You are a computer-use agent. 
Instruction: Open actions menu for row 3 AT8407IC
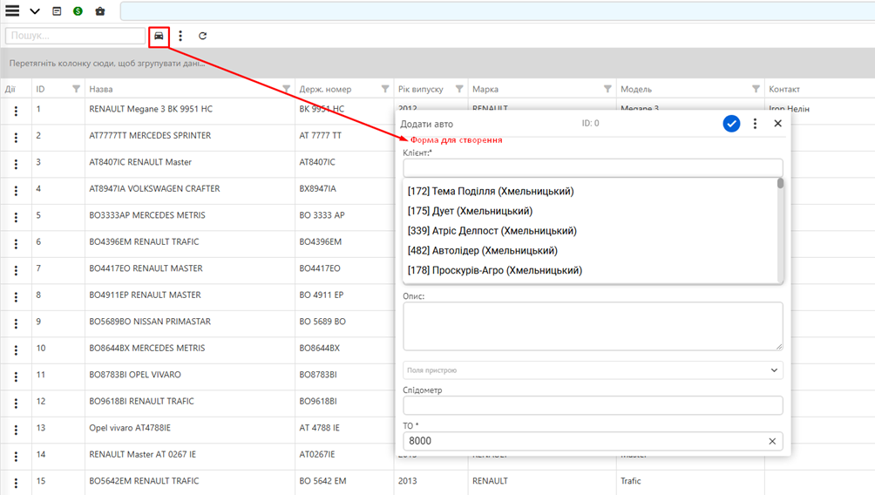click(16, 164)
